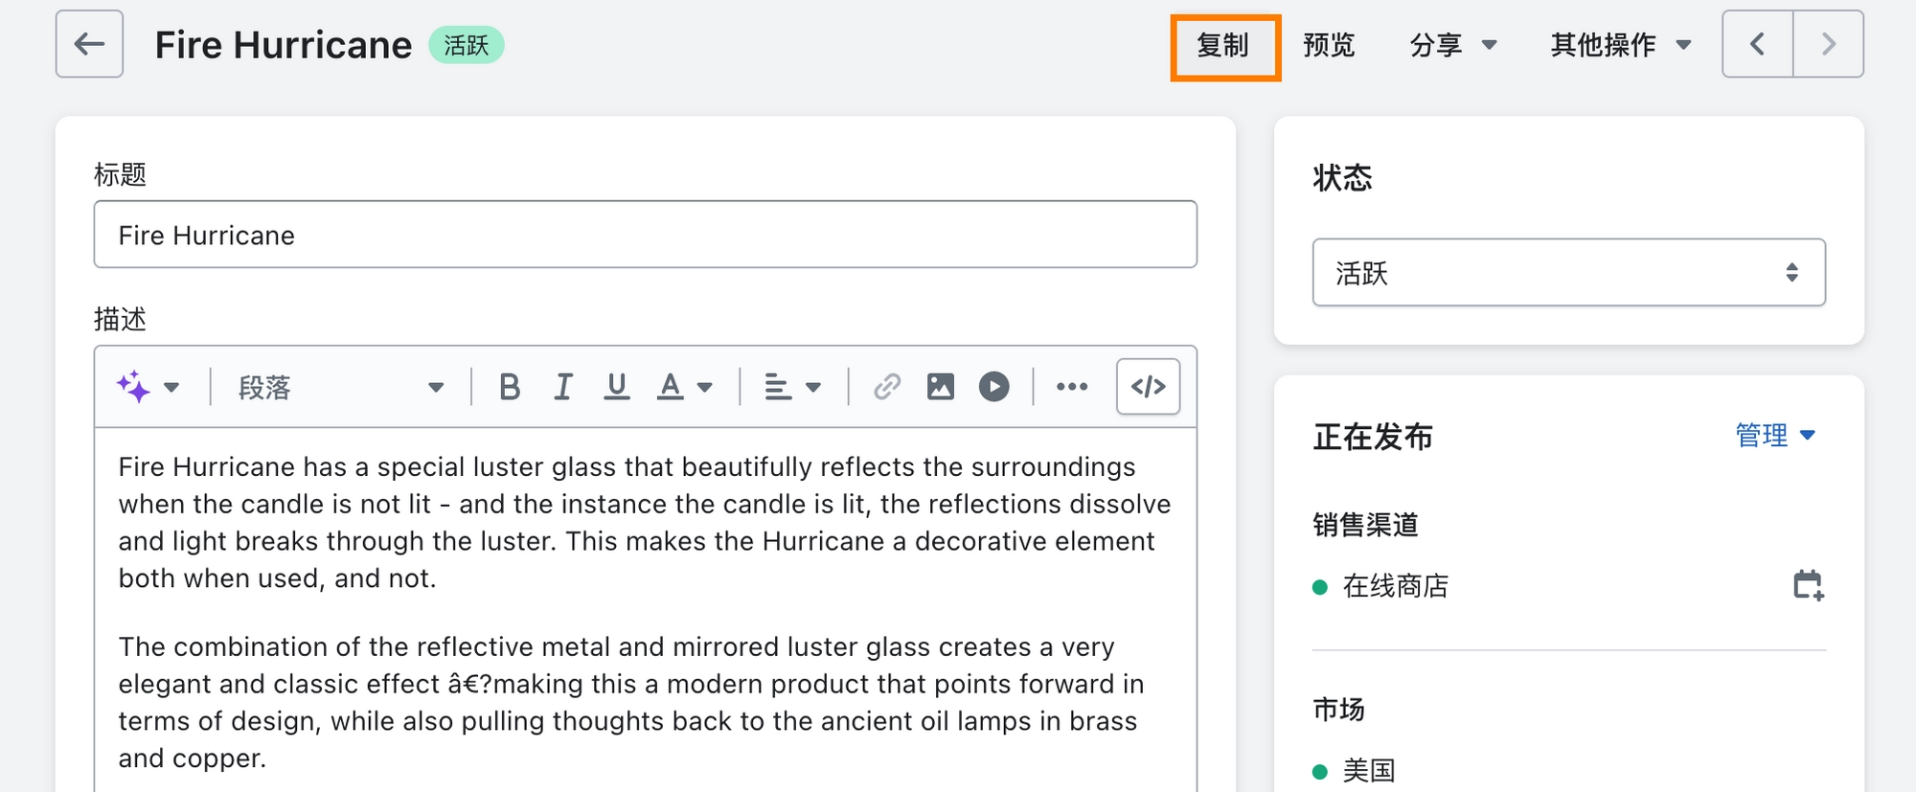Screen dimensions: 1916x792
Task: Open the 分享 share menu
Action: pos(1452,45)
